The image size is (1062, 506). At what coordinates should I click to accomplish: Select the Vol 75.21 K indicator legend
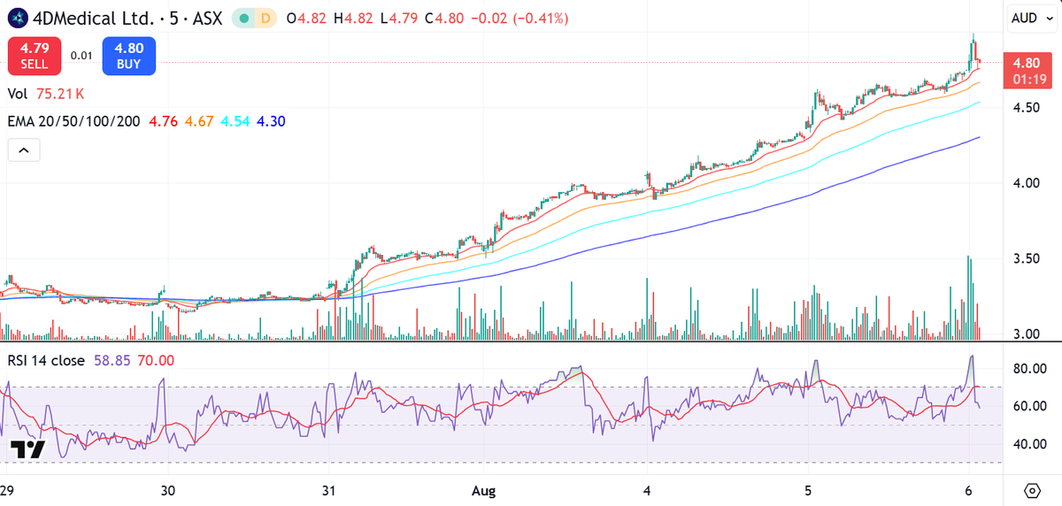pos(45,93)
